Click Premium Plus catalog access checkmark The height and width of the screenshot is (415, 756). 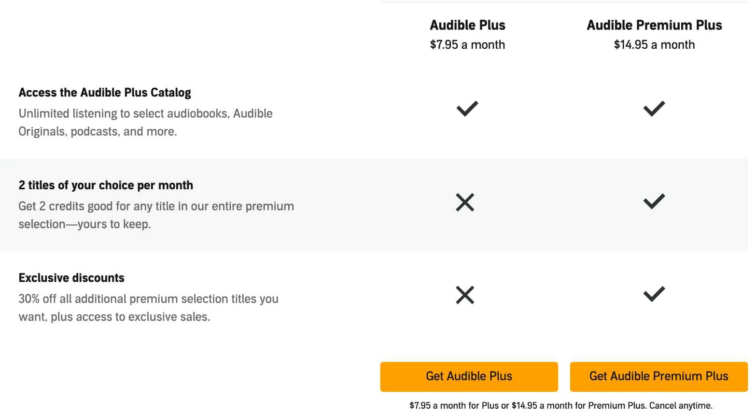point(654,109)
